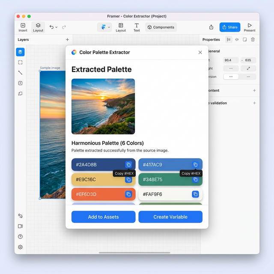Screen dimensions: 274x274
Task: Open the export/share upload icon
Action: (211, 27)
